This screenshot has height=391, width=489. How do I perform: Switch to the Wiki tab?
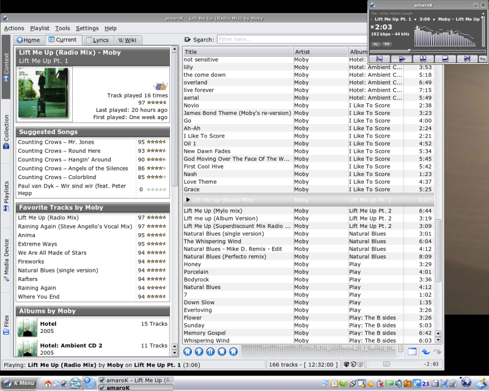click(x=128, y=40)
